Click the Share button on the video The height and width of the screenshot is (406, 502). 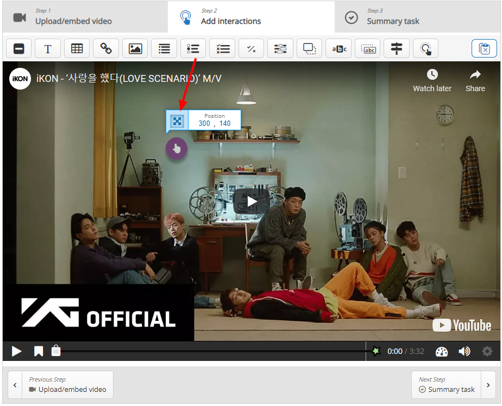point(475,81)
